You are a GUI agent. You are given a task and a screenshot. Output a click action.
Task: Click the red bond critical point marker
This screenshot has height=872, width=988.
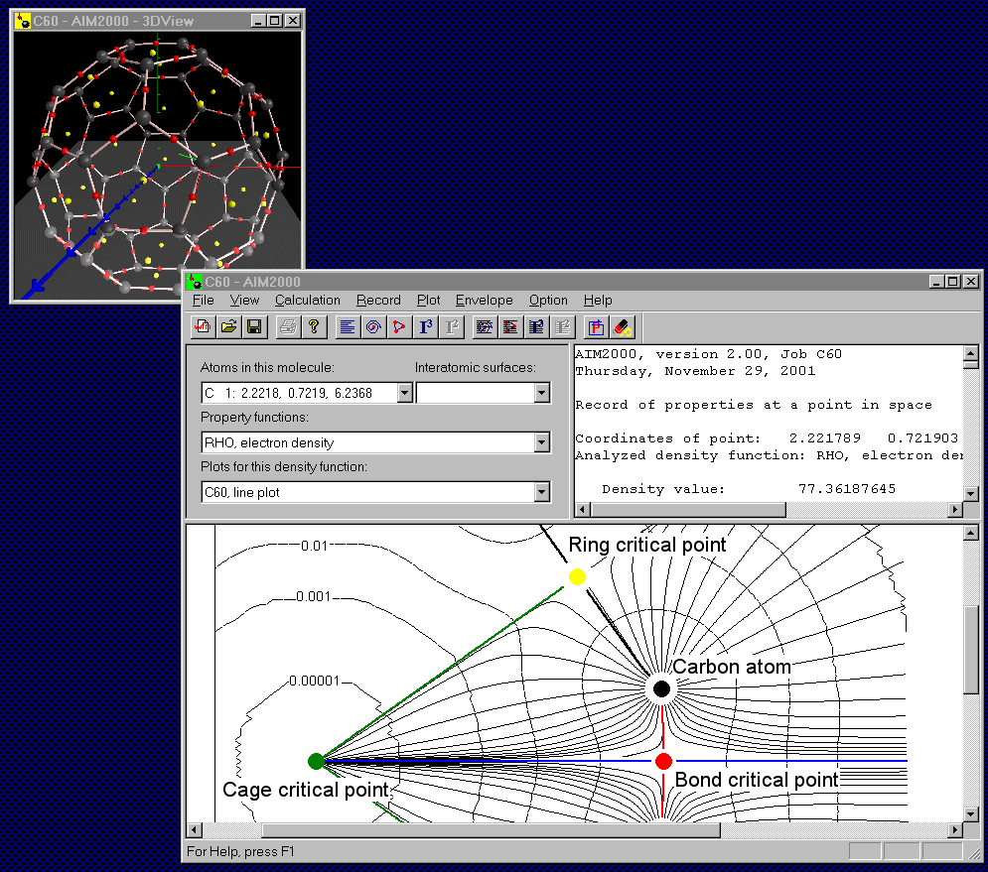point(663,761)
